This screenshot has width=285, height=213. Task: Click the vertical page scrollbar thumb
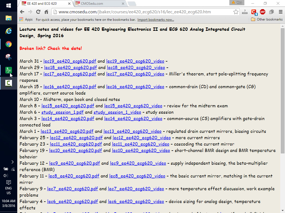tap(282, 91)
